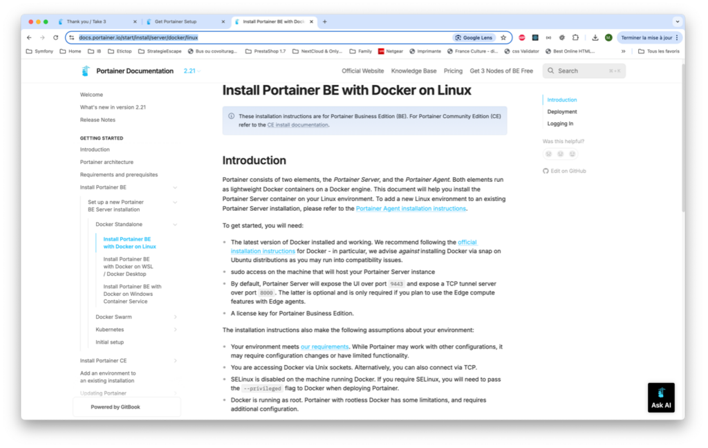
Task: Switch to Thank you / Take 3 tab
Action: [86, 21]
